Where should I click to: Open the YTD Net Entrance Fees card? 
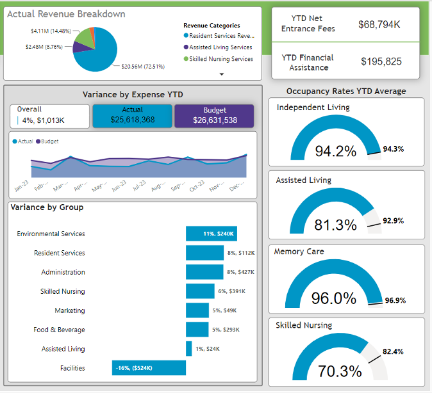(x=345, y=24)
